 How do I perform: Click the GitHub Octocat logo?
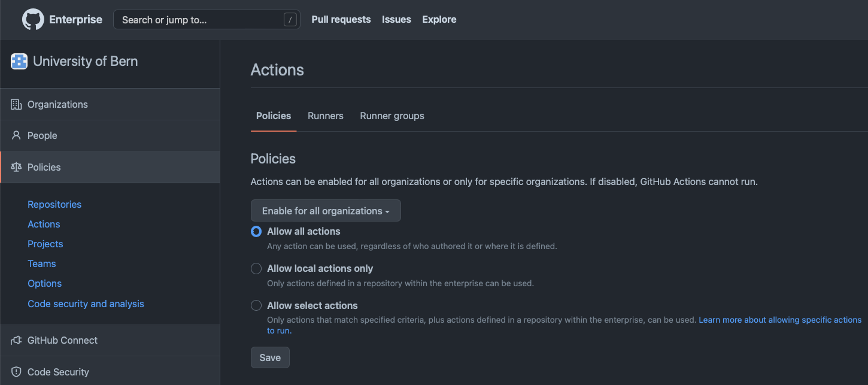(x=33, y=20)
